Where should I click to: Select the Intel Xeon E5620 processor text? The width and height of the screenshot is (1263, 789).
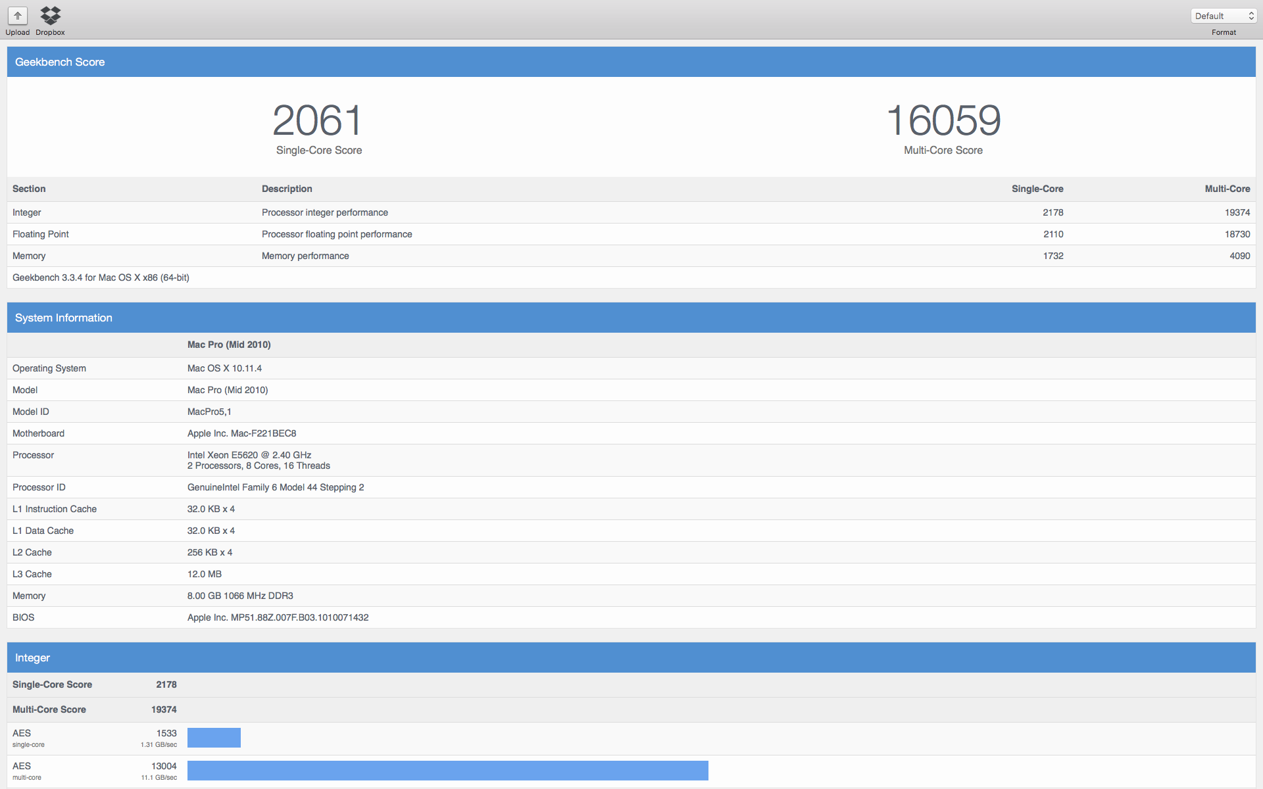tap(249, 455)
